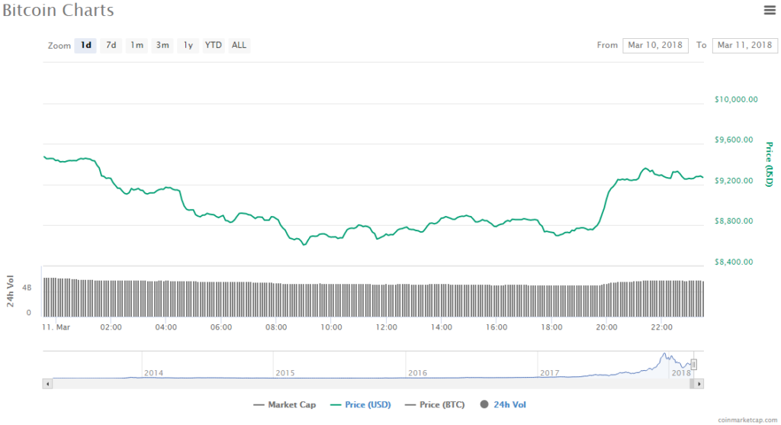Image resolution: width=781 pixels, height=425 pixels.
Task: Click the 24h Vol legend circle icon
Action: [485, 404]
